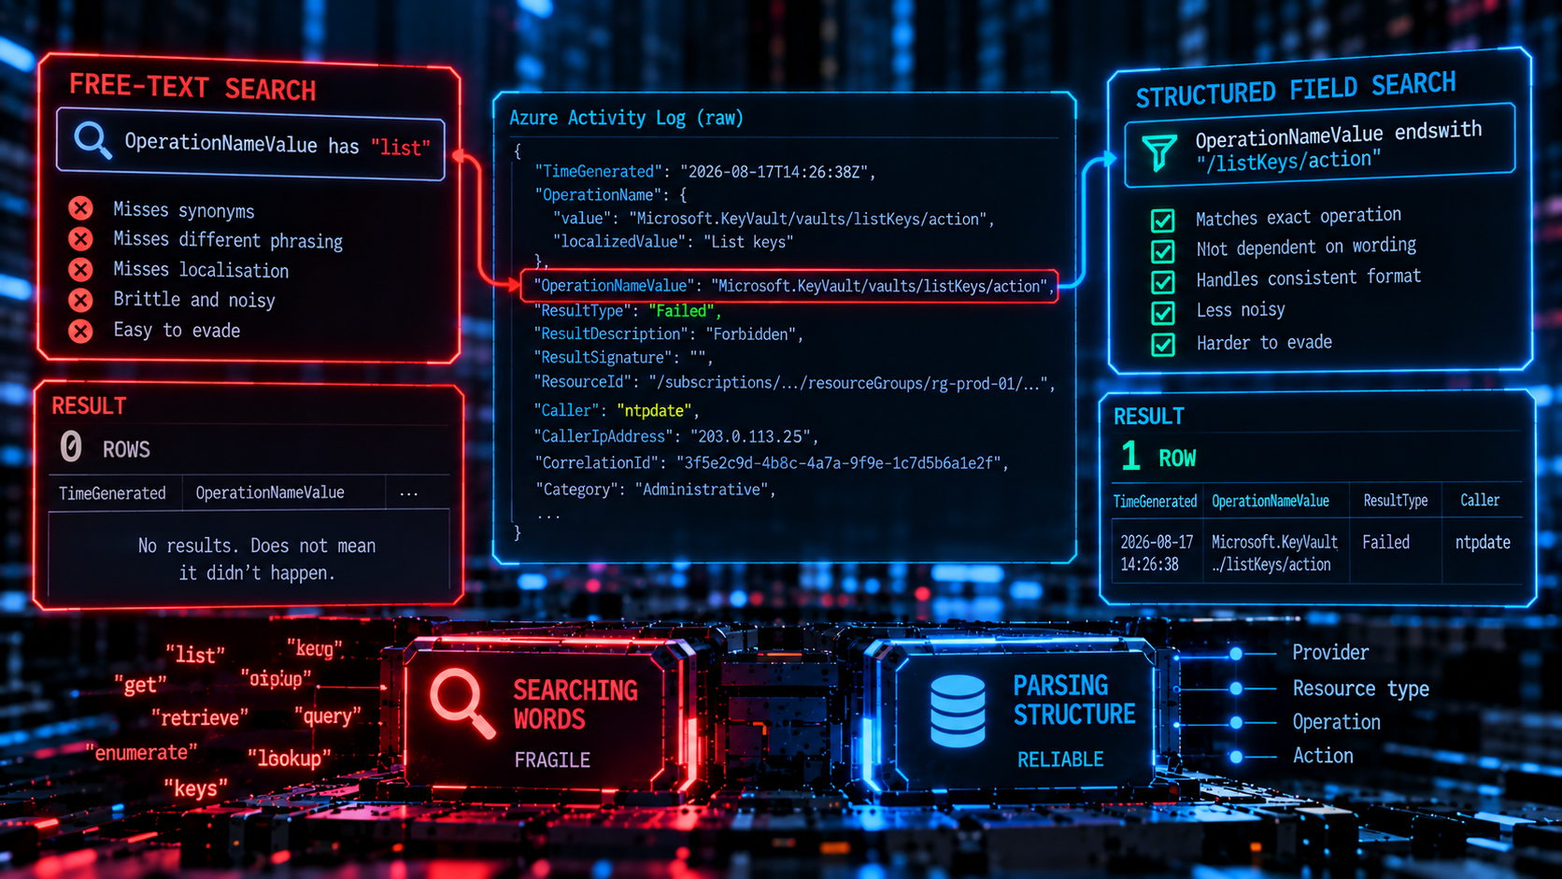The width and height of the screenshot is (1562, 879).
Task: Click the node dot next to Action
Action: click(x=1236, y=757)
